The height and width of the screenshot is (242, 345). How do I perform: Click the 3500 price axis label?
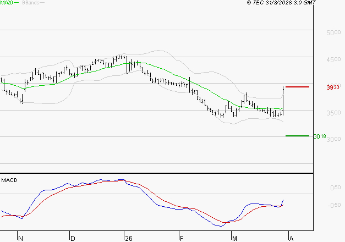[x=333, y=113]
